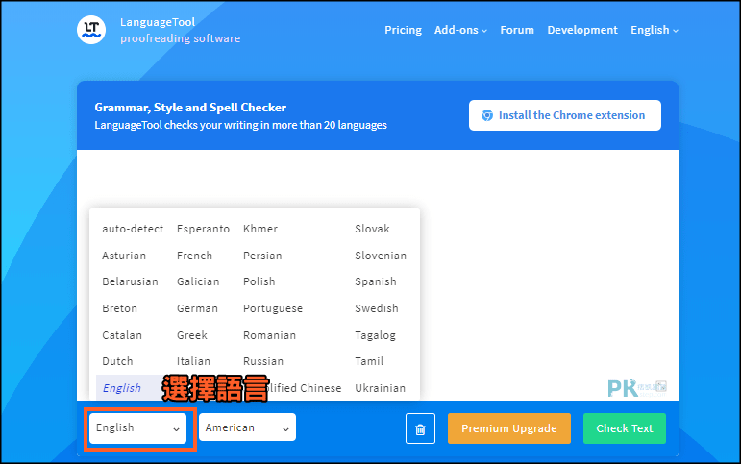Select auto-detect in language list
Screen dimensions: 741x464
click(x=133, y=229)
